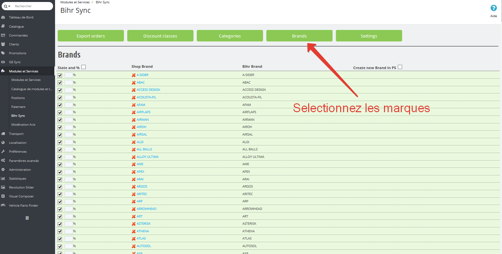Image resolution: width=502 pixels, height=254 pixels.
Task: Click the Bihr Brand cell ARP
Action: click(x=245, y=201)
